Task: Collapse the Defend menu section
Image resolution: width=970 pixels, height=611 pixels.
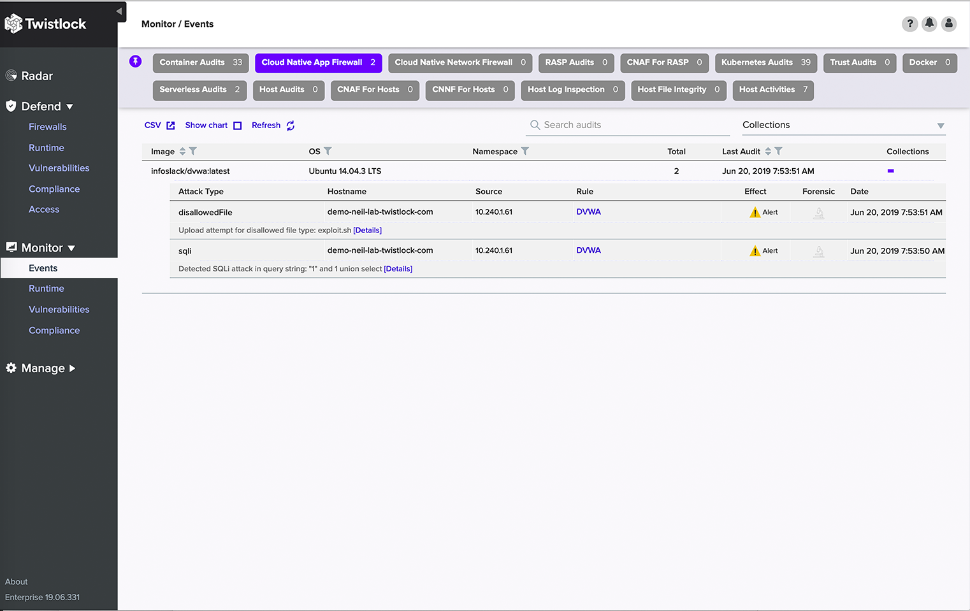Action: pos(69,106)
